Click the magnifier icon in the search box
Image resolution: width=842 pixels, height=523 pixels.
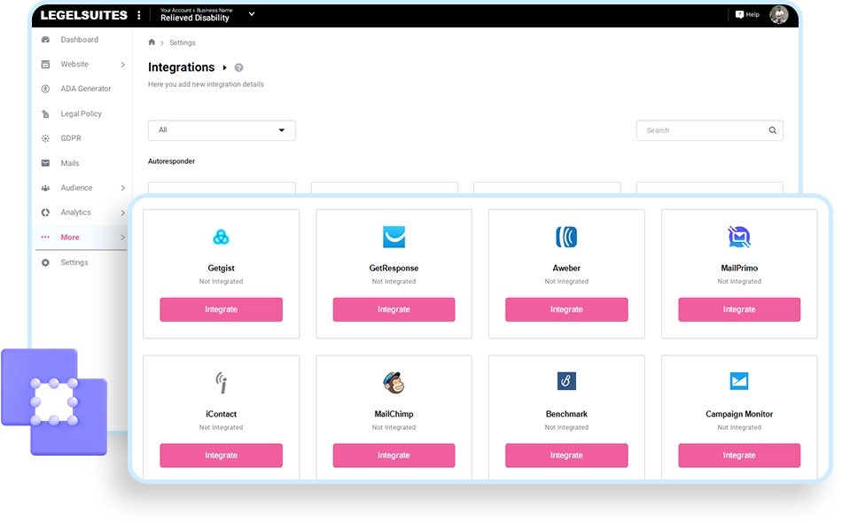click(x=772, y=130)
